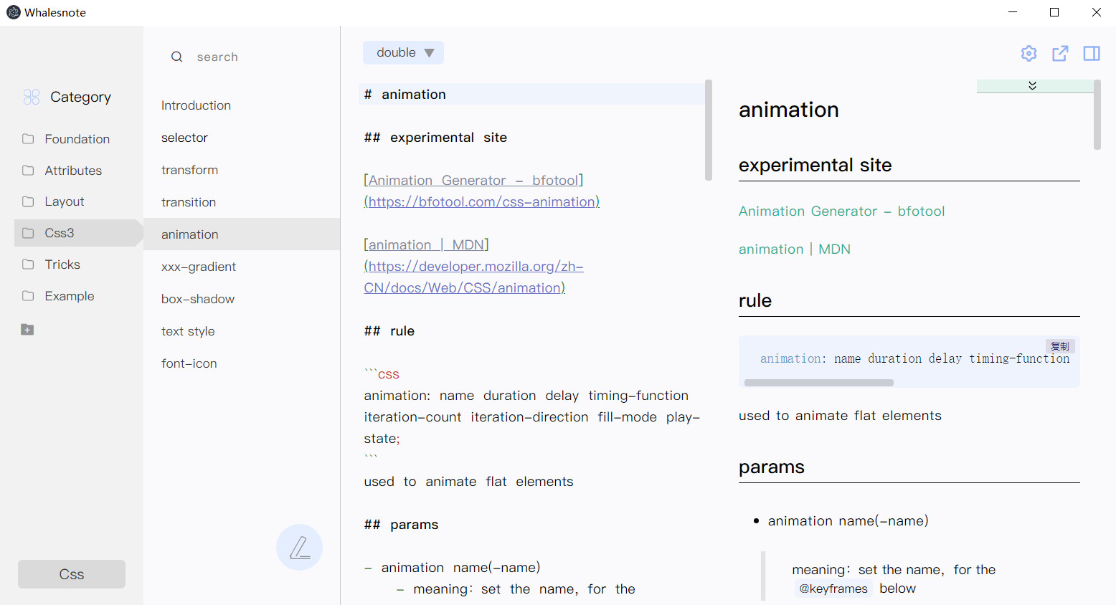1116x605 pixels.
Task: Click the add new folder icon
Action: [27, 330]
